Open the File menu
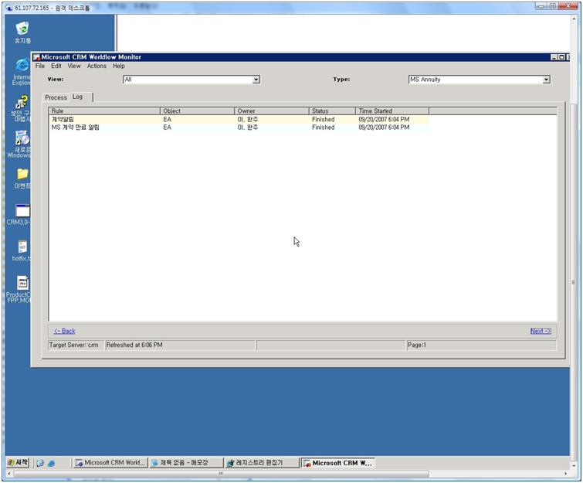583x483 pixels. [40, 66]
